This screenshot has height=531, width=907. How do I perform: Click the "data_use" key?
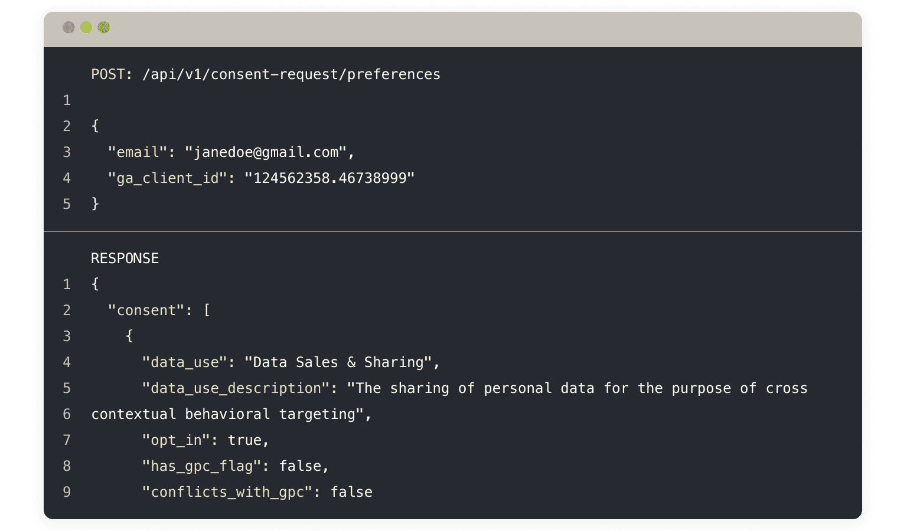[185, 362]
